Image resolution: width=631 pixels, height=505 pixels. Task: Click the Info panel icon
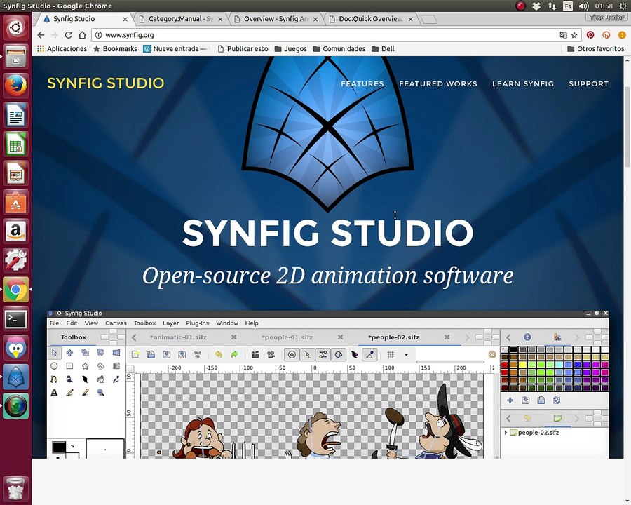pyautogui.click(x=527, y=337)
